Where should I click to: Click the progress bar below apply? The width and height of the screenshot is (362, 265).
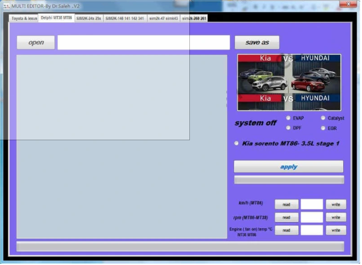tap(288, 180)
